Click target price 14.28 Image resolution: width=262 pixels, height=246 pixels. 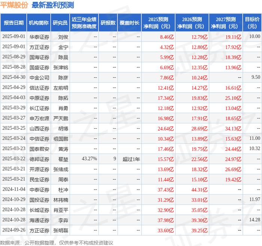pyautogui.click(x=255, y=219)
